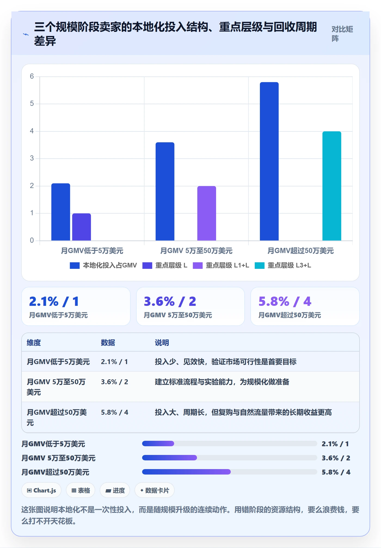Click the 3.6% / 2 progress bar
Screen dimensions: 381x548
tap(229, 458)
